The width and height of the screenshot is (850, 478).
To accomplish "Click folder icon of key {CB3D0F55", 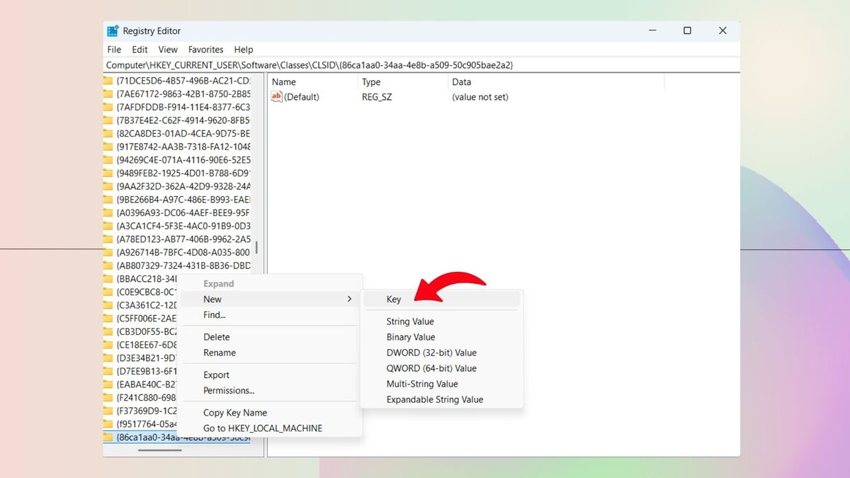I will (108, 331).
